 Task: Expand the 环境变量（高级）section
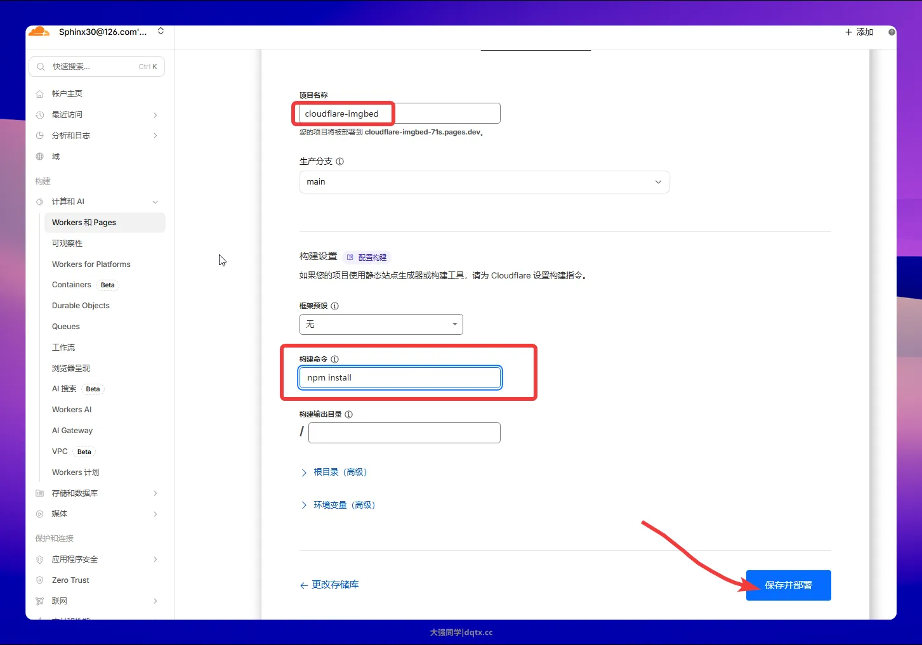click(338, 505)
